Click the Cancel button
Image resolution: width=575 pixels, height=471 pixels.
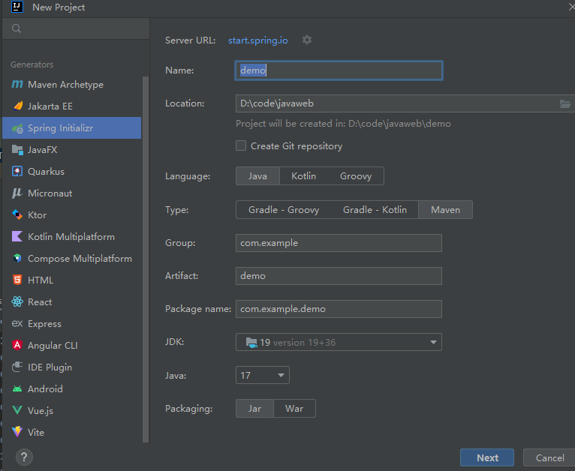(549, 457)
